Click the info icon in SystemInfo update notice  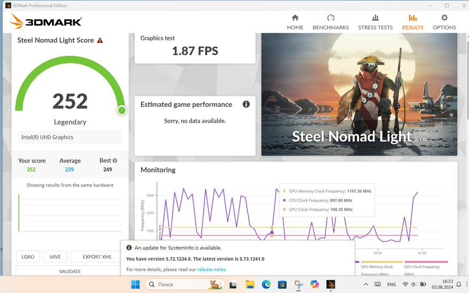[129, 248]
